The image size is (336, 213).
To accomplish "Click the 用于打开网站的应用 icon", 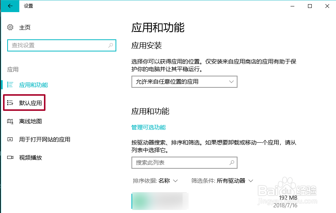I will [11, 140].
